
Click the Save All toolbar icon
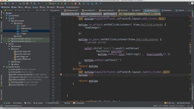tap(5, 4)
